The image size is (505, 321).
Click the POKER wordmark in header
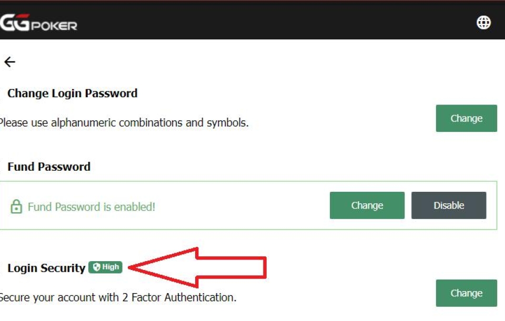point(54,26)
